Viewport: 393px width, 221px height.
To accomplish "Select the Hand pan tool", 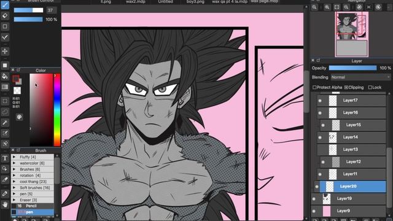I will tap(5, 204).
